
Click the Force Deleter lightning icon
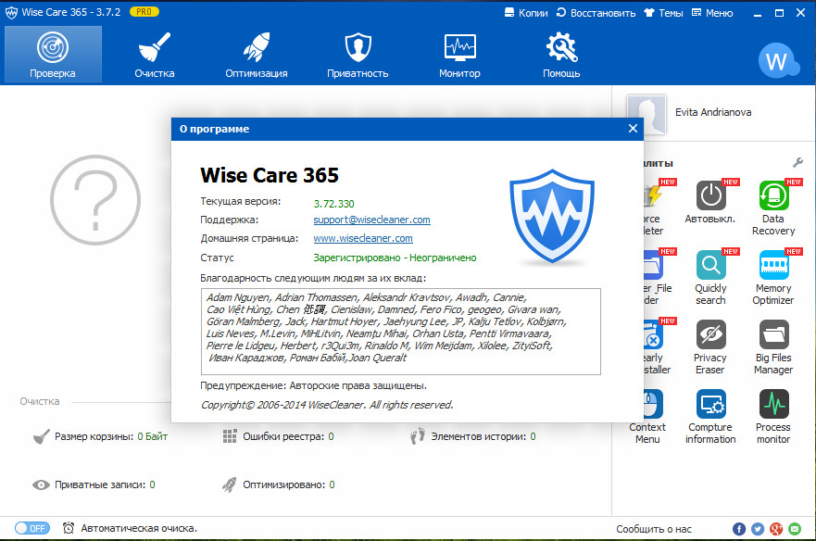pyautogui.click(x=654, y=195)
